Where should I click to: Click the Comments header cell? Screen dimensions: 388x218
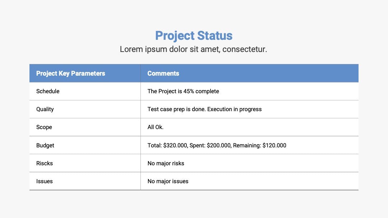[249, 74]
